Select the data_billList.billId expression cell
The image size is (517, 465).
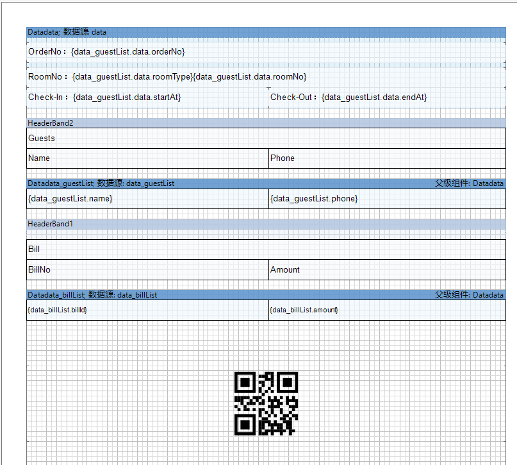pyautogui.click(x=147, y=310)
